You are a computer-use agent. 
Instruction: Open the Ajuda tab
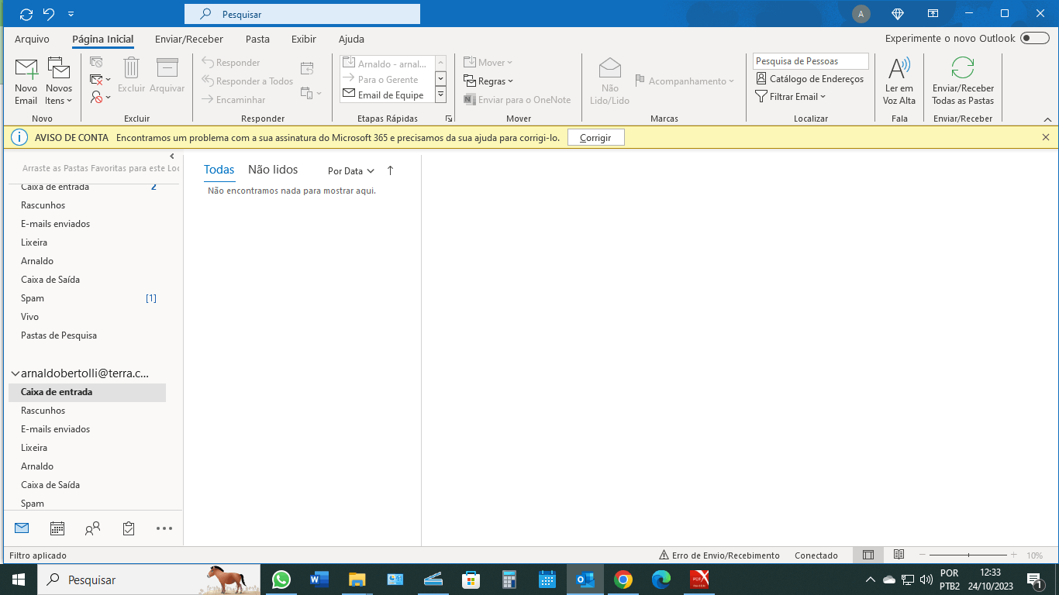point(351,40)
